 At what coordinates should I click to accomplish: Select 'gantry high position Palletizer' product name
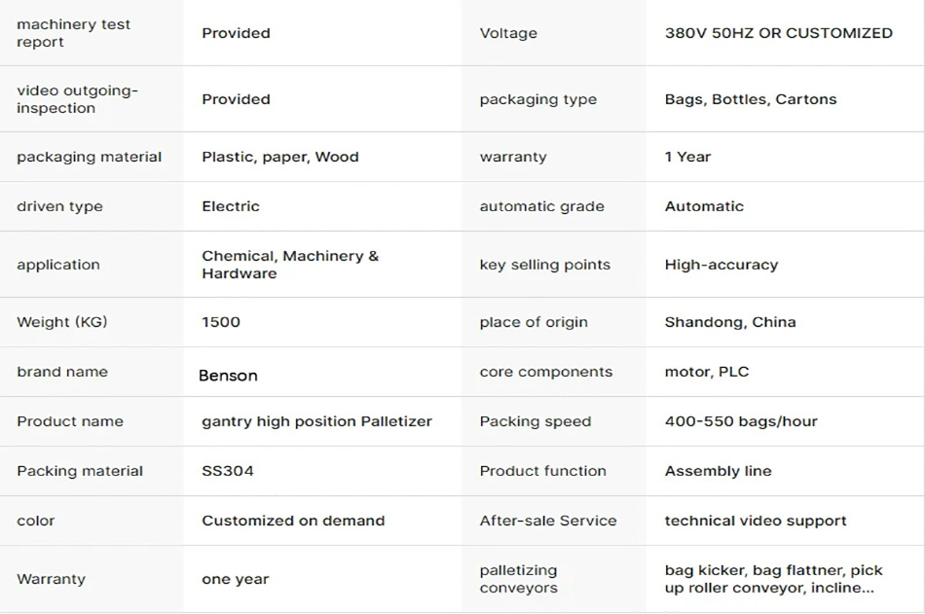316,421
